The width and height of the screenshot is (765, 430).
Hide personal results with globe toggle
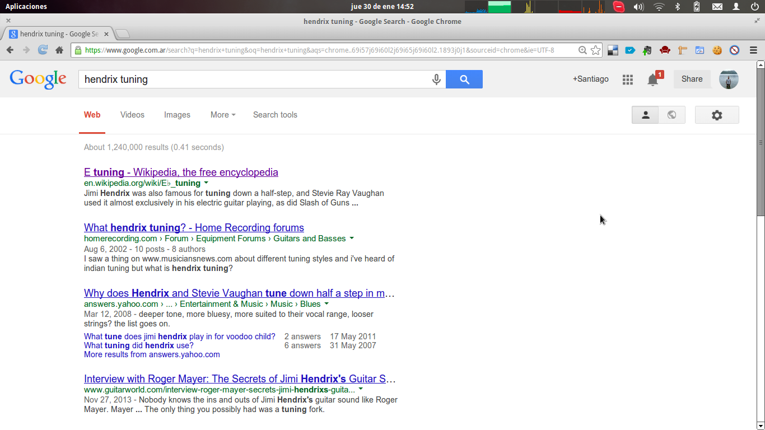point(672,115)
